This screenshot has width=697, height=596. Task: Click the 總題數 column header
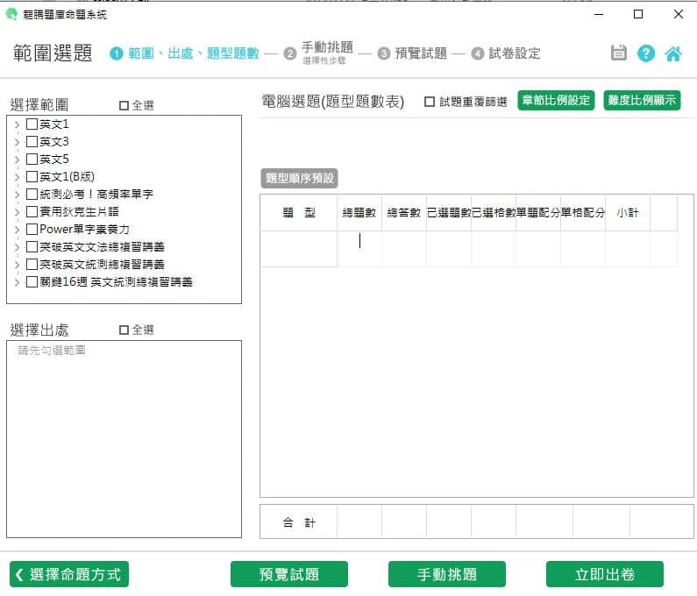[x=359, y=213]
